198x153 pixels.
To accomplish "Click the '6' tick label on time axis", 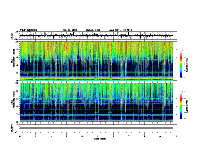I will (113, 136).
